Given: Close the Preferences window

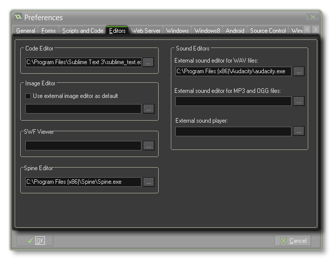Looking at the screenshot, I should [313, 18].
